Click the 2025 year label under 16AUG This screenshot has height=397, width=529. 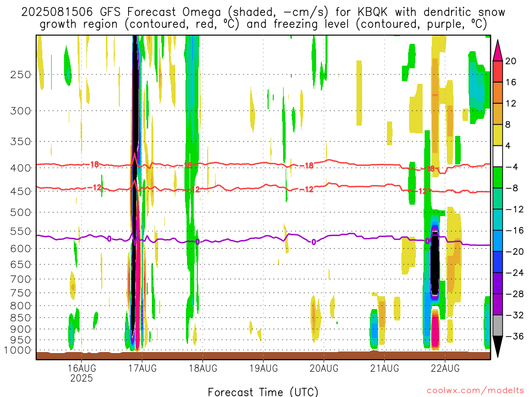click(81, 378)
